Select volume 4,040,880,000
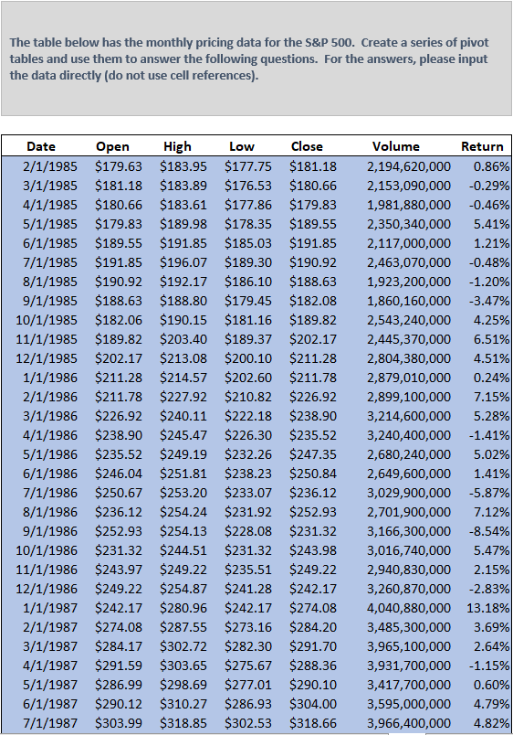The image size is (513, 735). pyautogui.click(x=409, y=609)
